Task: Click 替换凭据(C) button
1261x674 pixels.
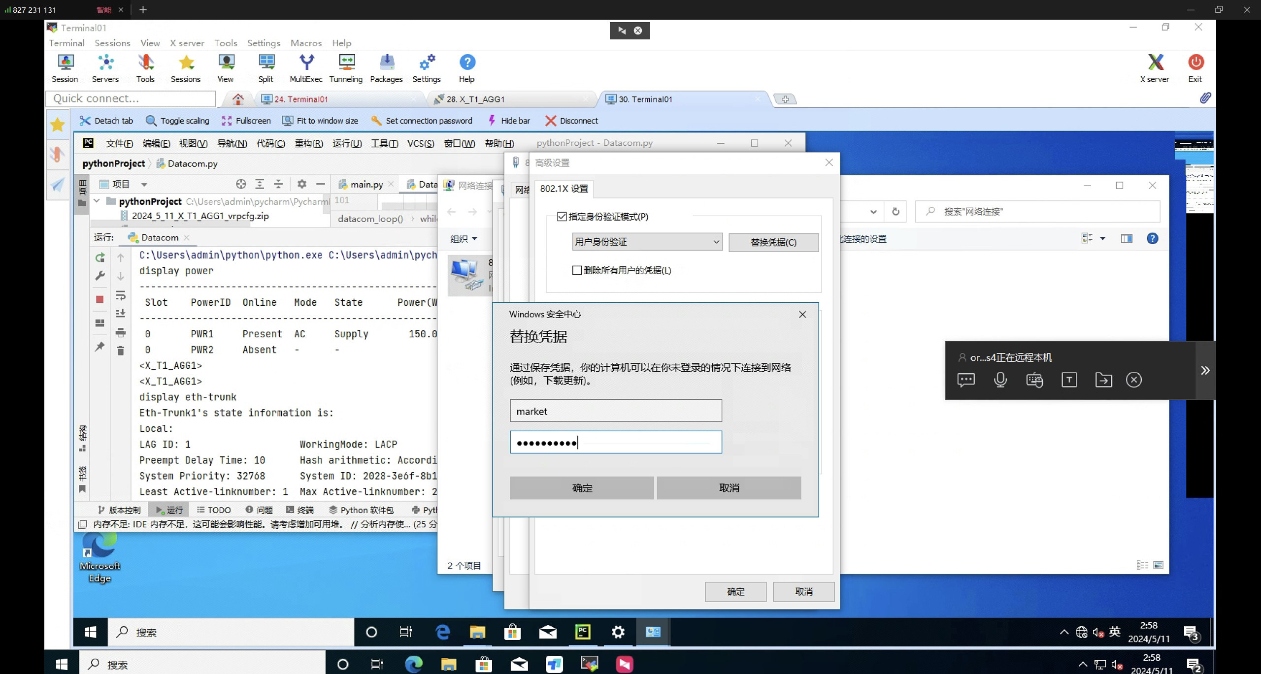Action: click(x=773, y=242)
